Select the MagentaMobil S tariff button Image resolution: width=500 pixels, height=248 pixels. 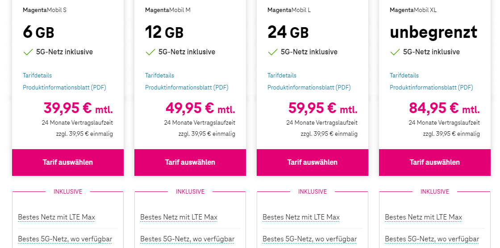pyautogui.click(x=68, y=163)
